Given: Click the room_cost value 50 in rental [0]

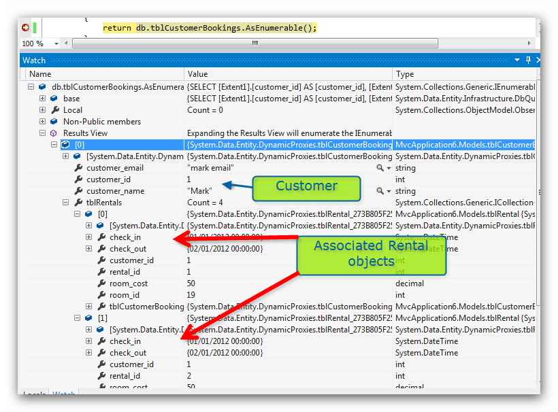Looking at the screenshot, I should [x=191, y=284].
